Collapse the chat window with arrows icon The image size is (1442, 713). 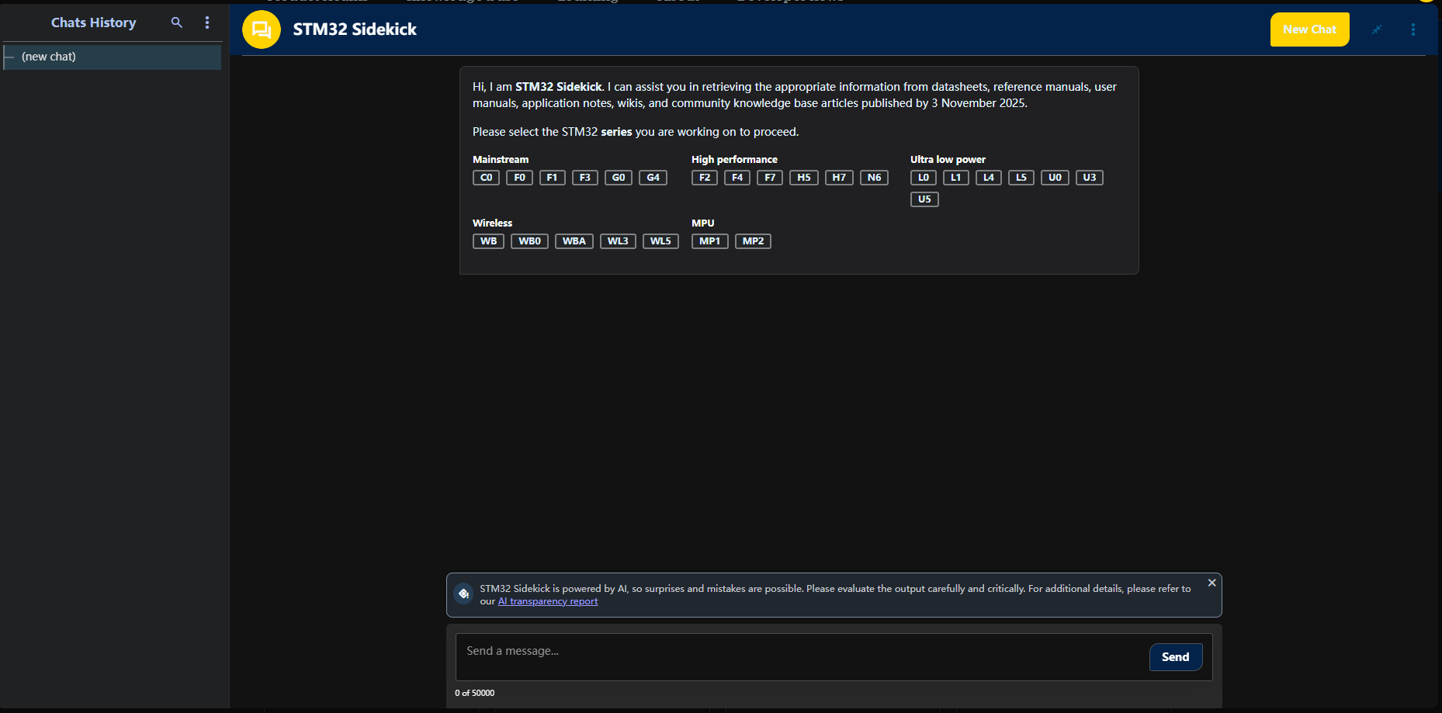tap(1377, 29)
